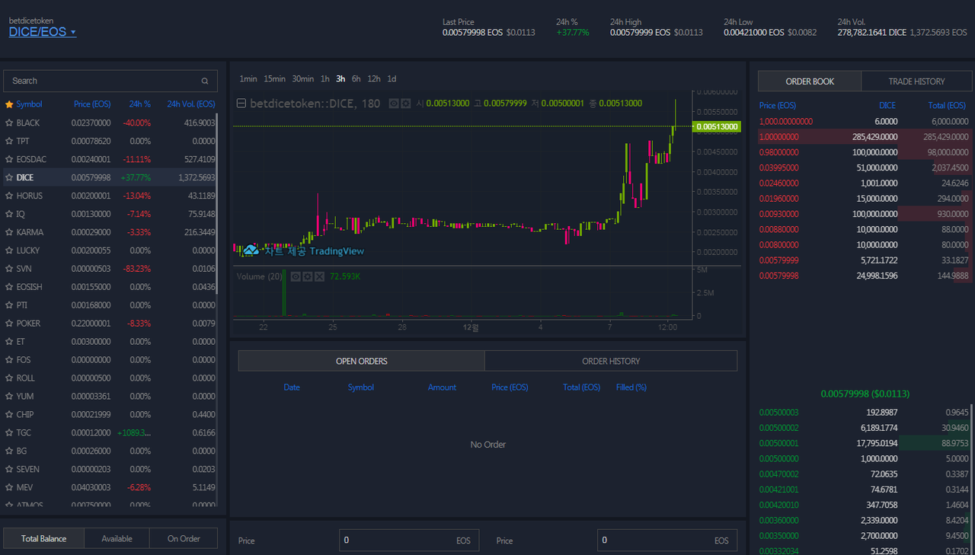Switch the chart to the 1d interval

(x=392, y=79)
